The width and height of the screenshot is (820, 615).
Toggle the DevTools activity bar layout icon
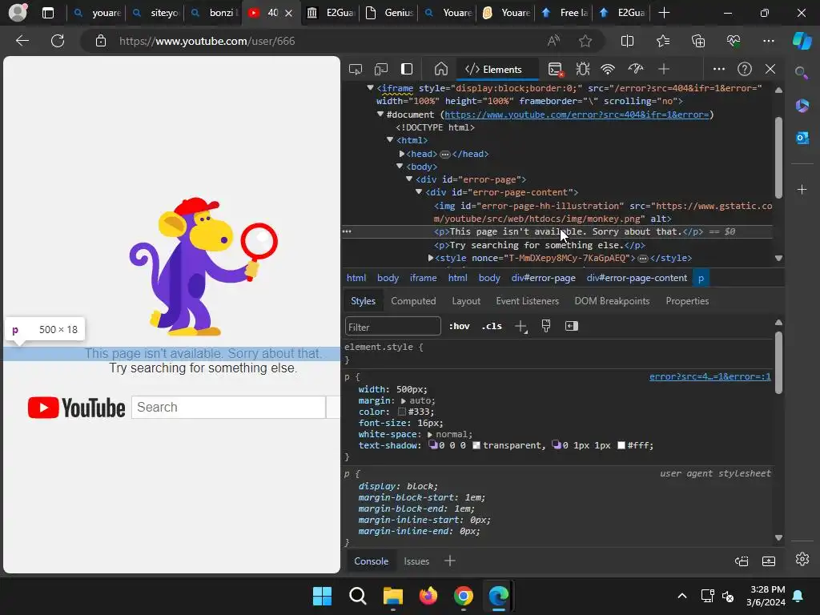tap(407, 69)
